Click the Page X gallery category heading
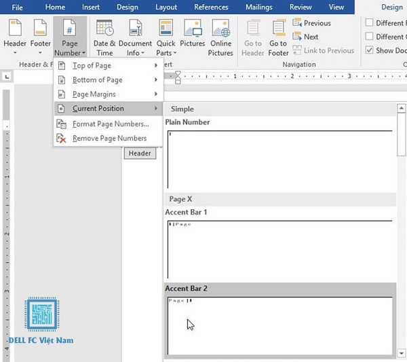Viewport: 407px width, 362px height. (x=180, y=199)
